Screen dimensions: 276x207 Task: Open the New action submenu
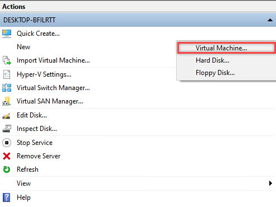click(23, 47)
